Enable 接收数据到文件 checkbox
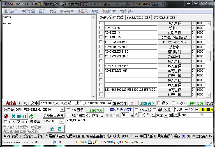 click(x=107, y=109)
